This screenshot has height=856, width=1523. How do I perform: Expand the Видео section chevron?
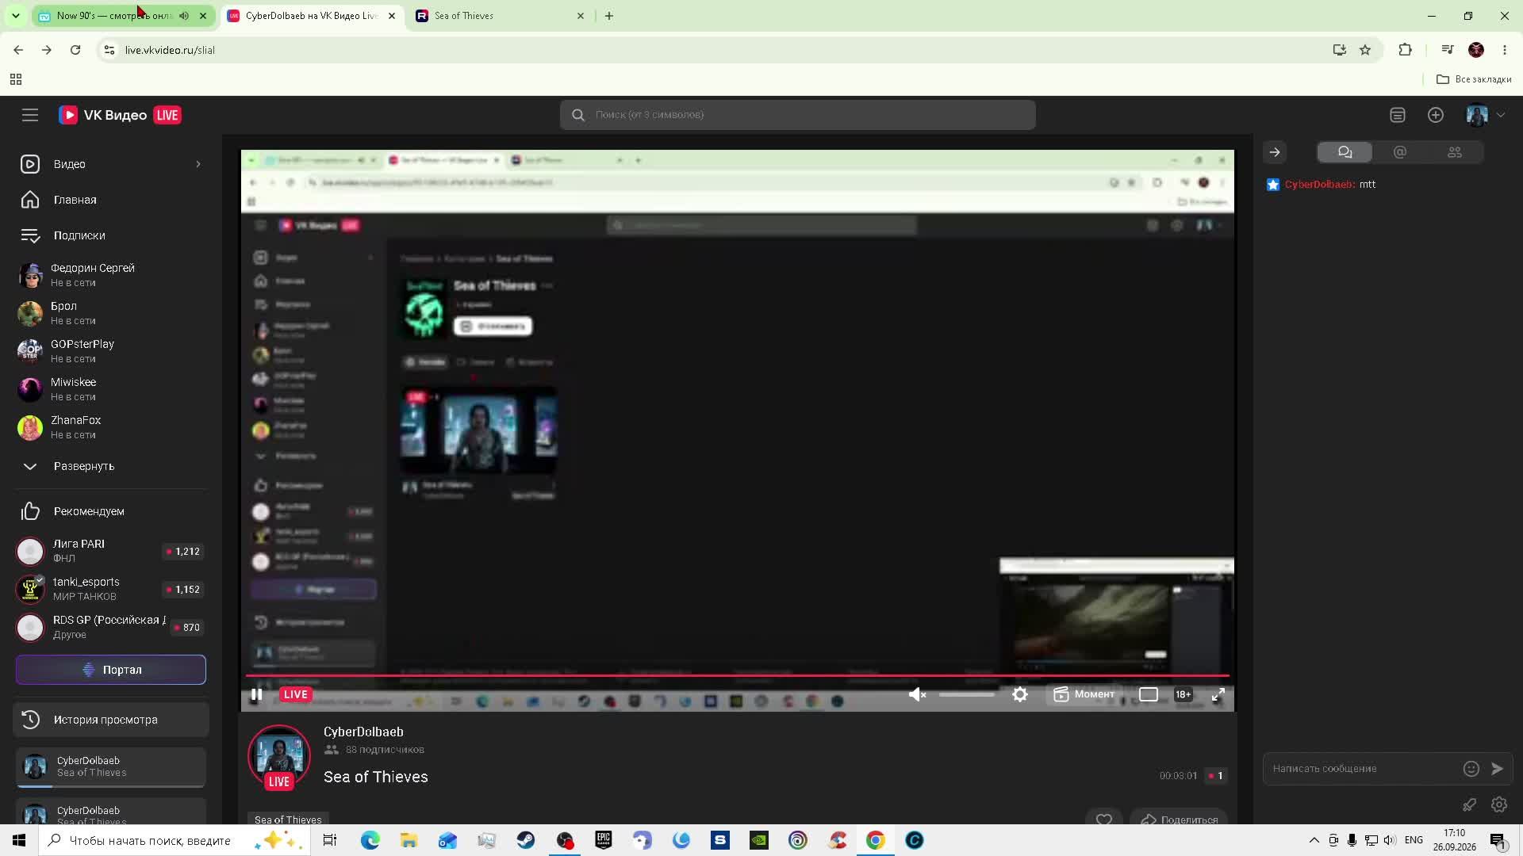[198, 164]
